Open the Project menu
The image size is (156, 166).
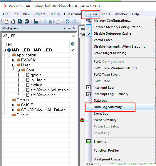40,14
